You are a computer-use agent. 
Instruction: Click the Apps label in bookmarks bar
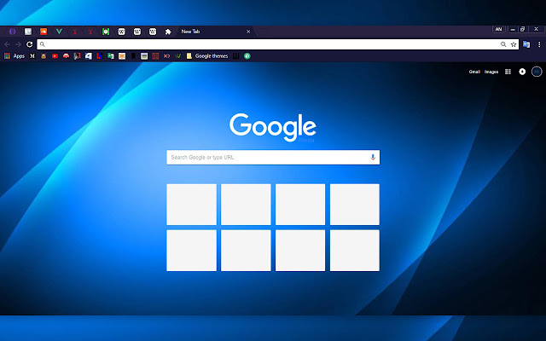tap(19, 55)
